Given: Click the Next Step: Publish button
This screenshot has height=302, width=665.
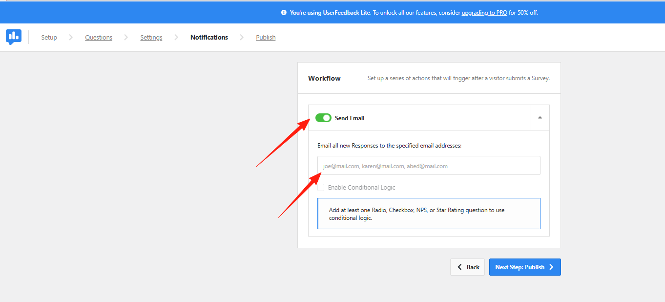Looking at the screenshot, I should click(524, 267).
